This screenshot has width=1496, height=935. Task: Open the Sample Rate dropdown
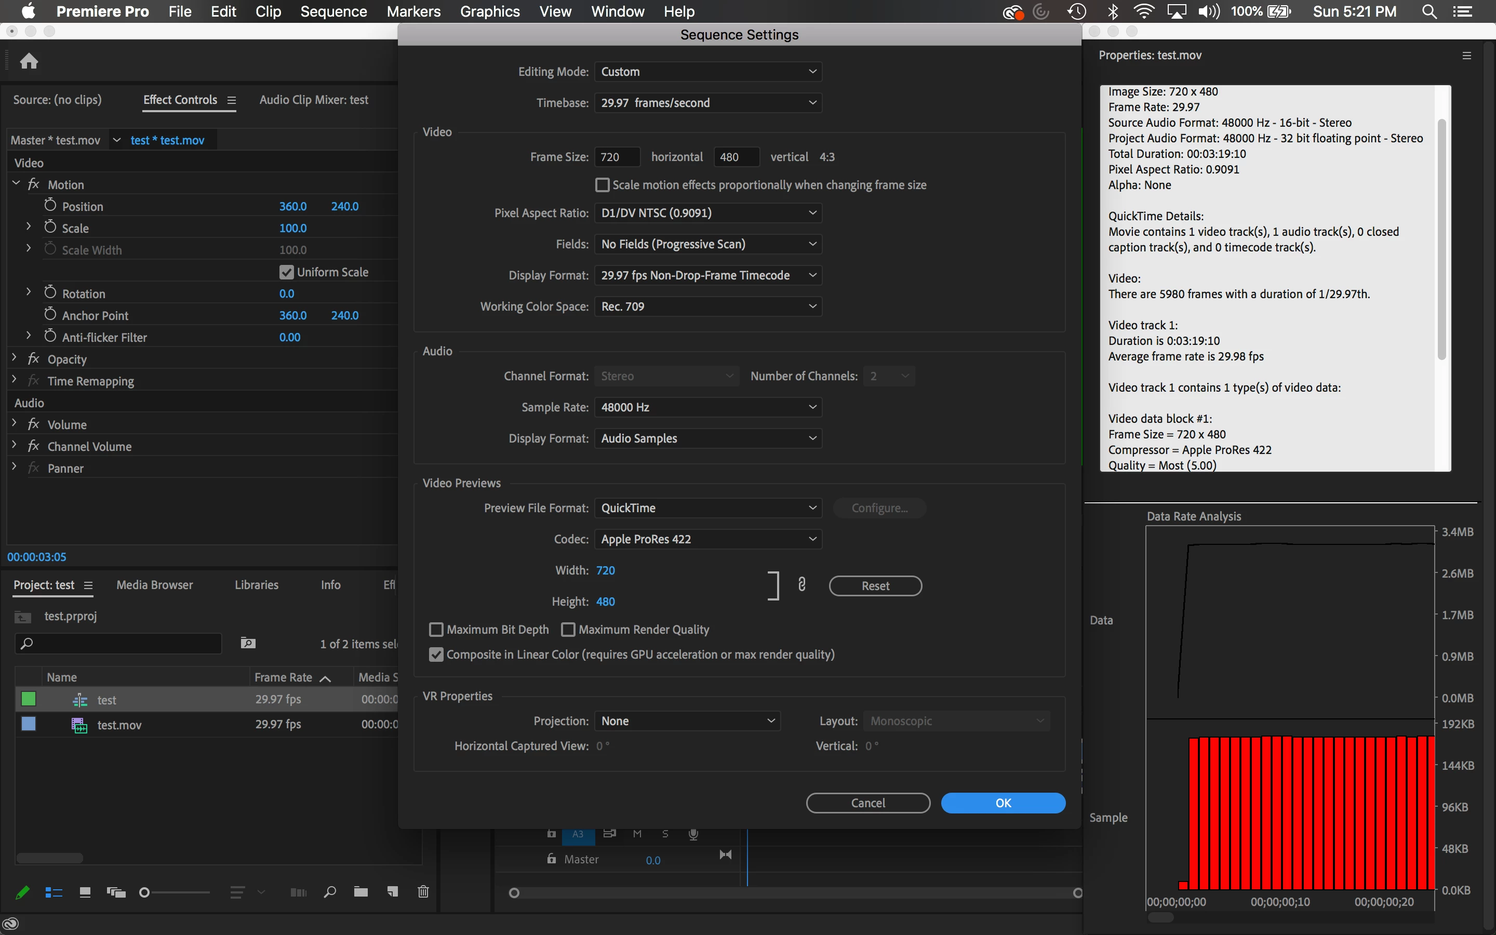tap(708, 408)
